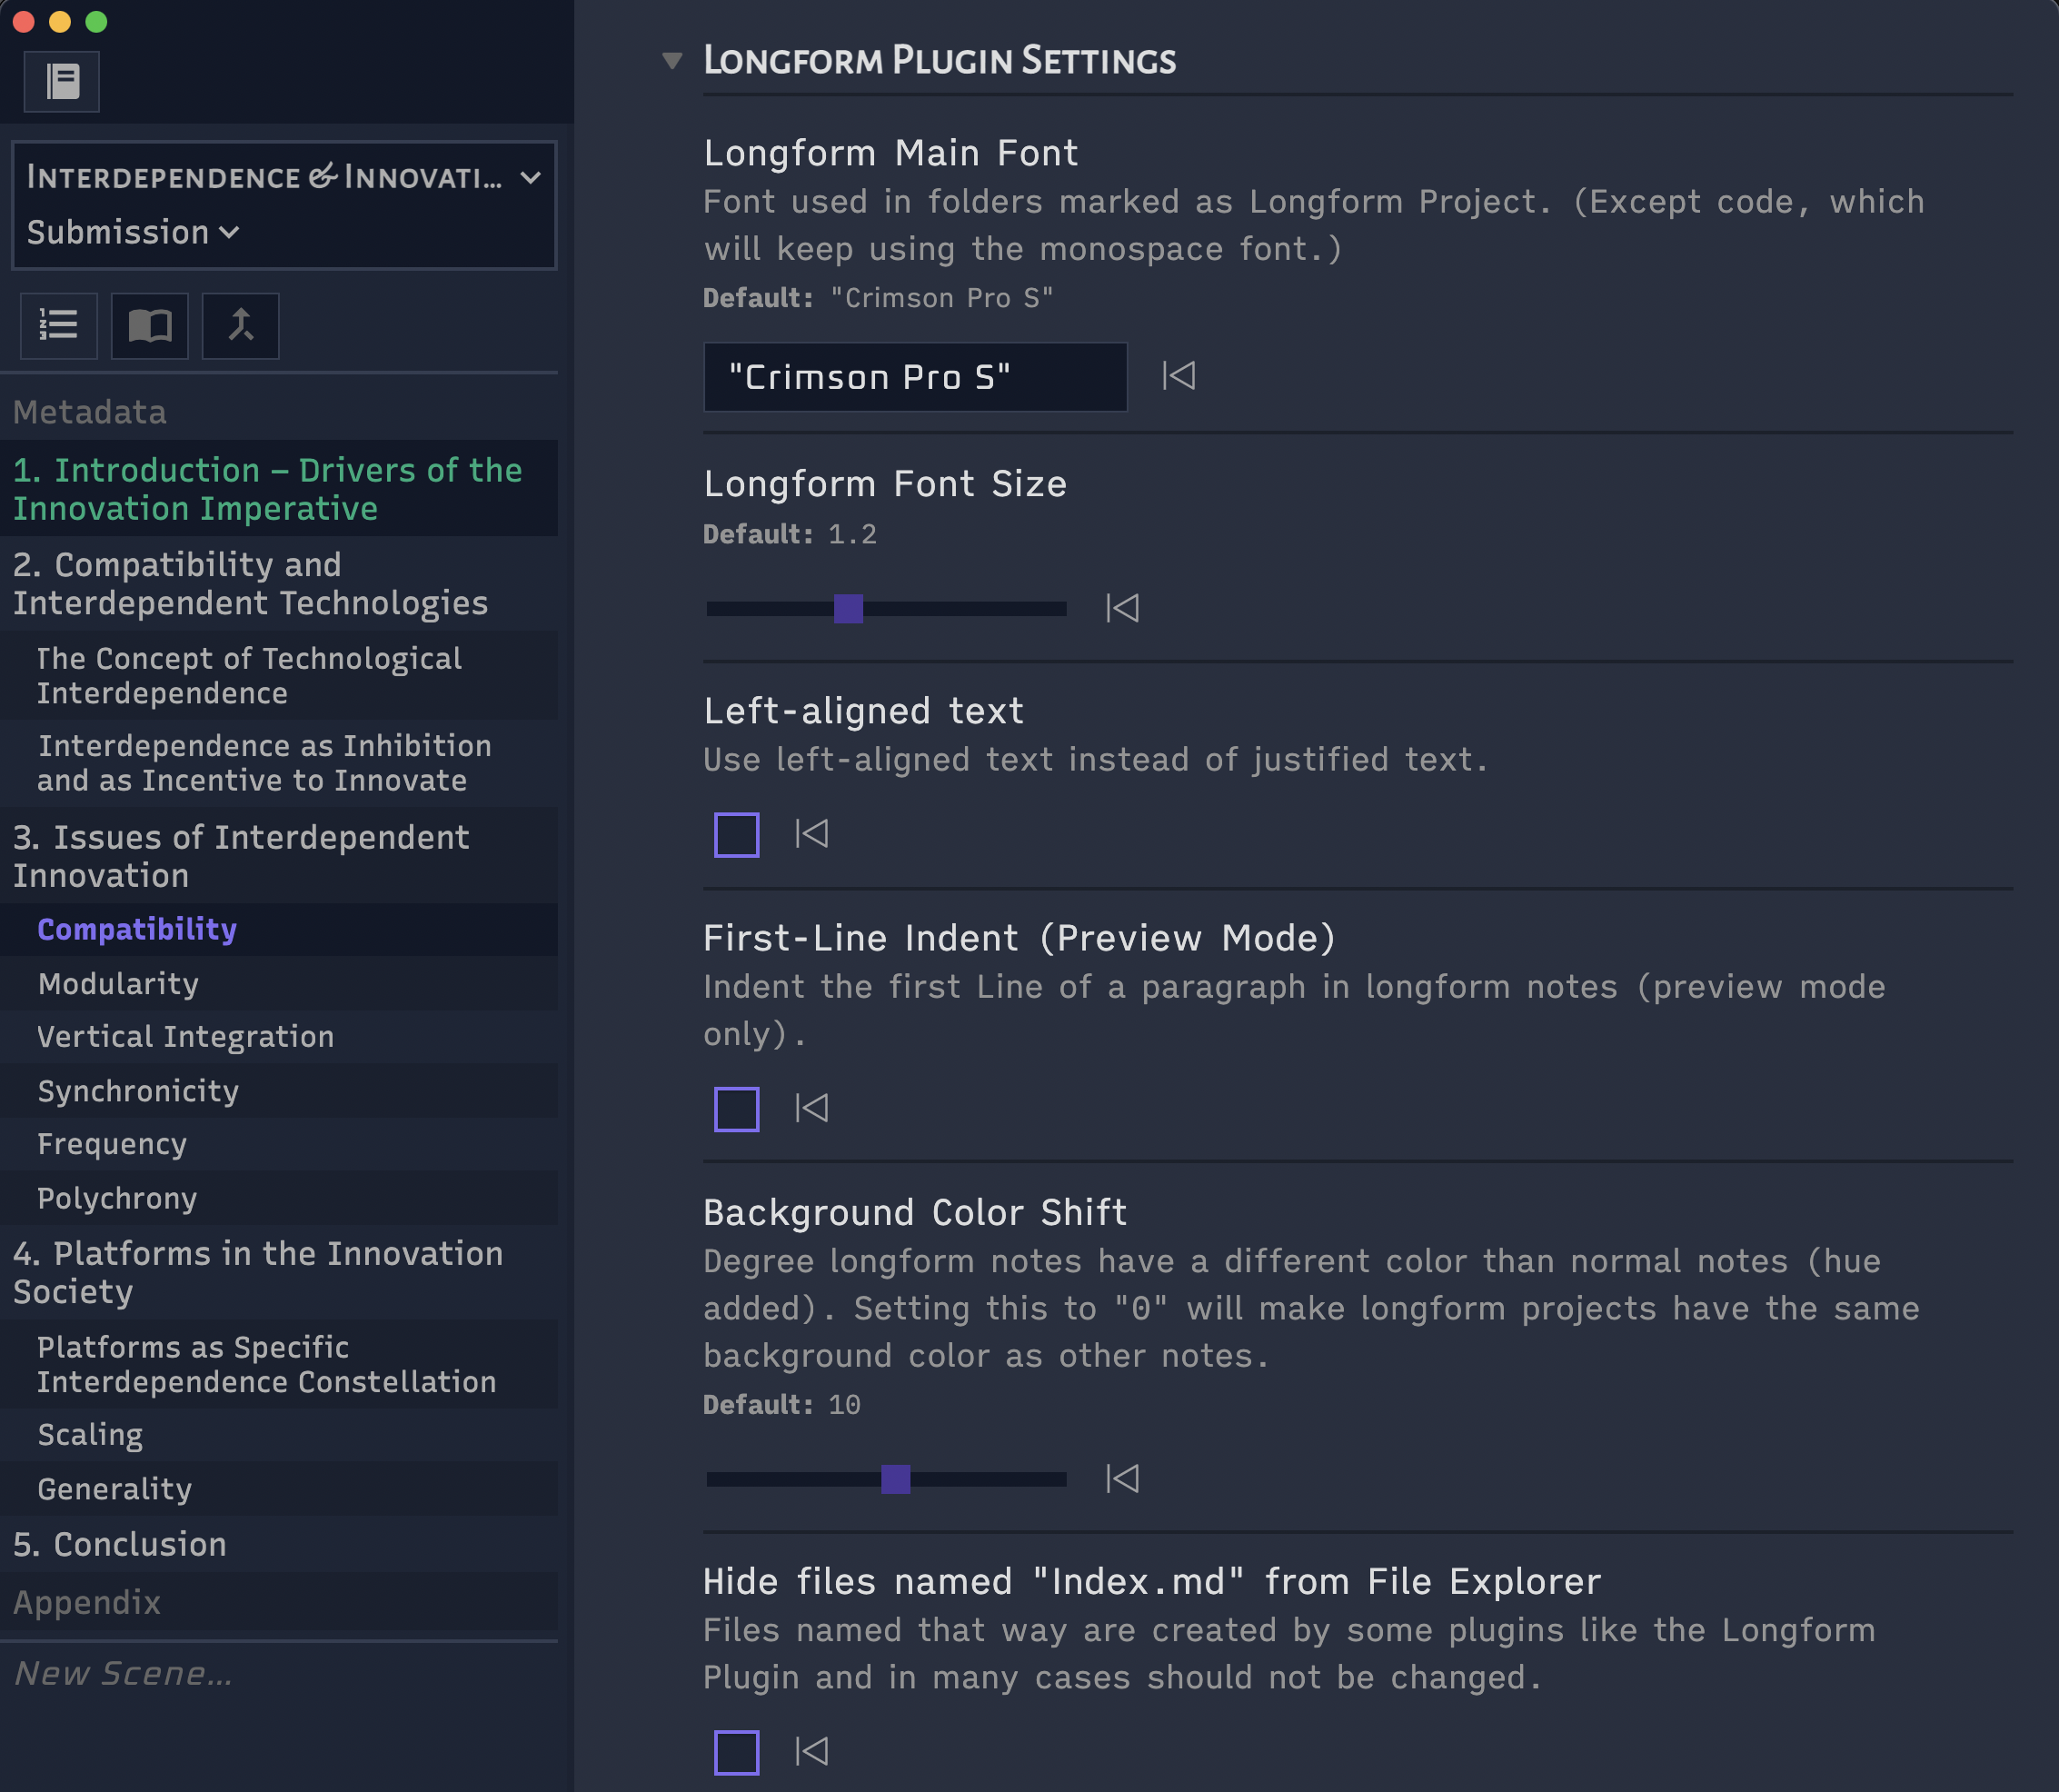This screenshot has width=2059, height=1792.
Task: Collapse the Longform Plugin Settings section
Action: pos(672,61)
